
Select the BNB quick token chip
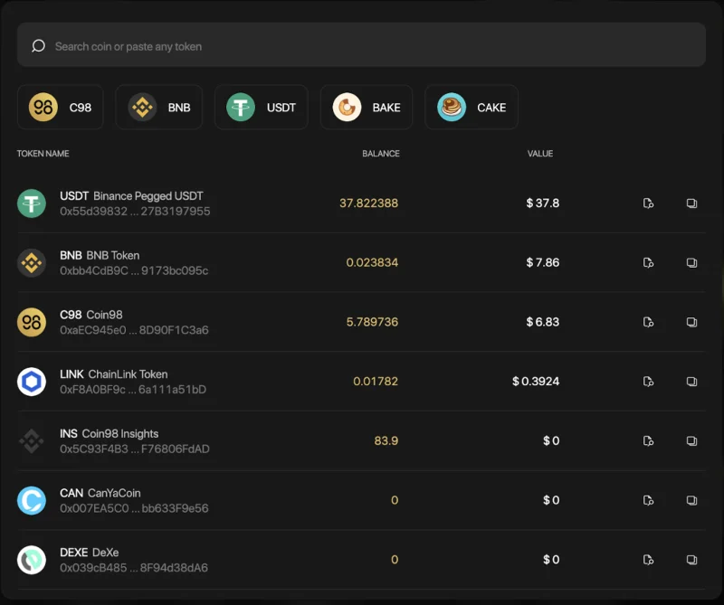coord(159,107)
